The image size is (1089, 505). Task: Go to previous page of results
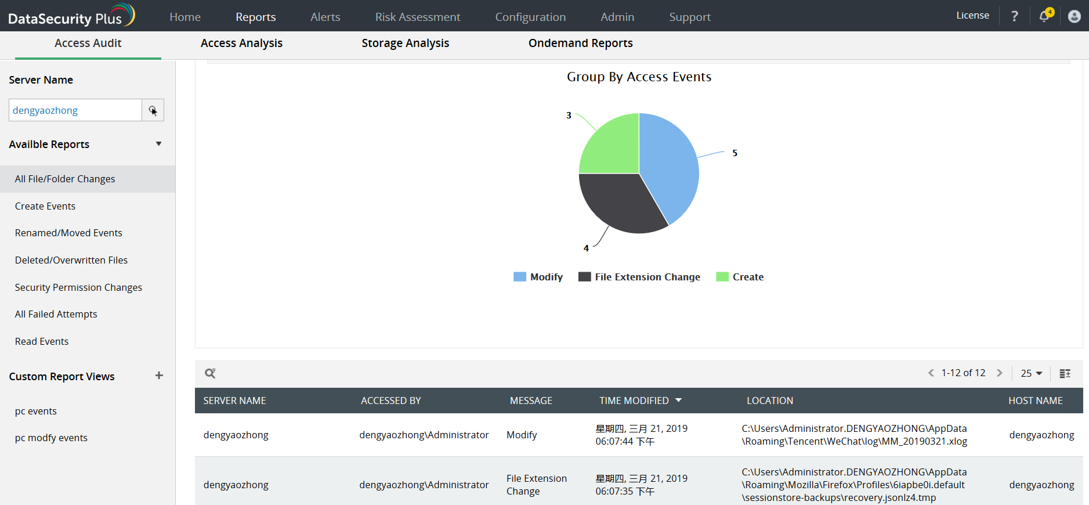[x=931, y=373]
